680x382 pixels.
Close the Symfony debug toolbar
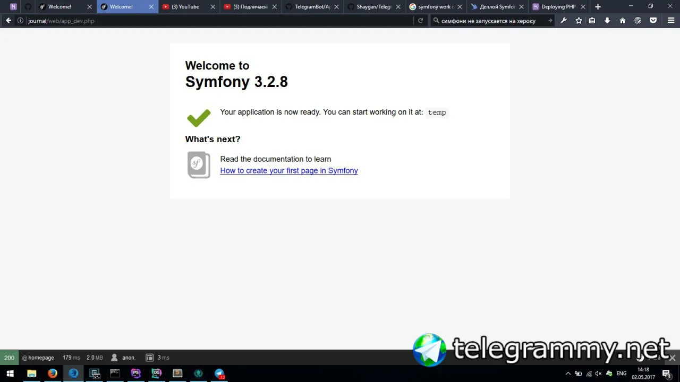click(x=673, y=358)
